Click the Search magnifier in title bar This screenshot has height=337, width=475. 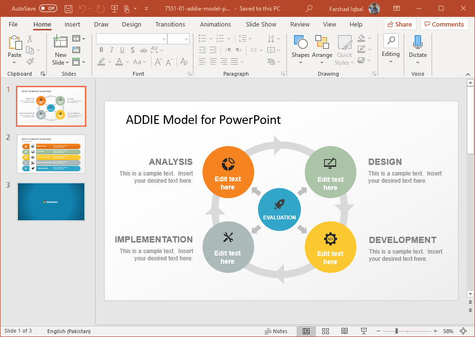coord(309,8)
